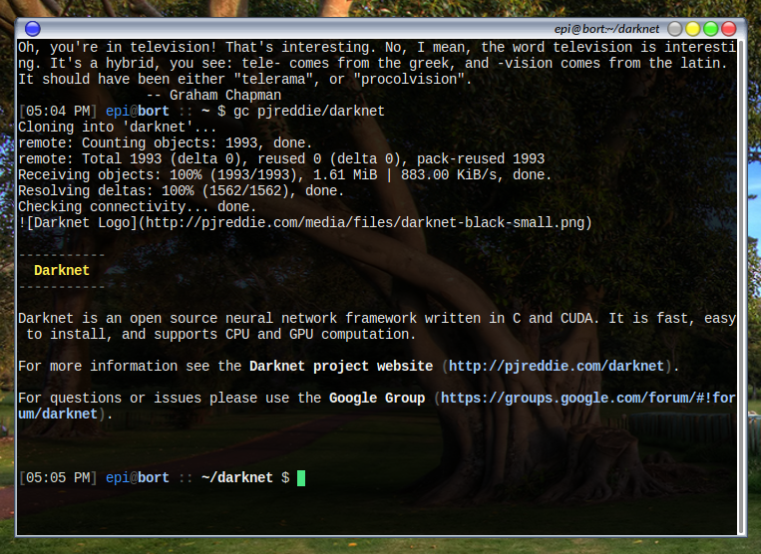Image resolution: width=761 pixels, height=554 pixels.
Task: Click the Cloning into 'darknet' line
Action: pyautogui.click(x=117, y=127)
